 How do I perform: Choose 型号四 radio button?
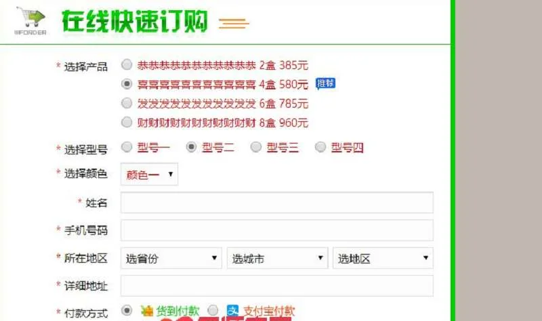[x=320, y=147]
